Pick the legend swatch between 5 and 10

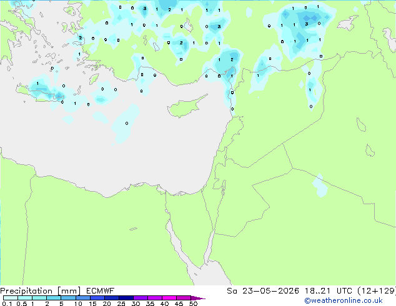click(68, 298)
